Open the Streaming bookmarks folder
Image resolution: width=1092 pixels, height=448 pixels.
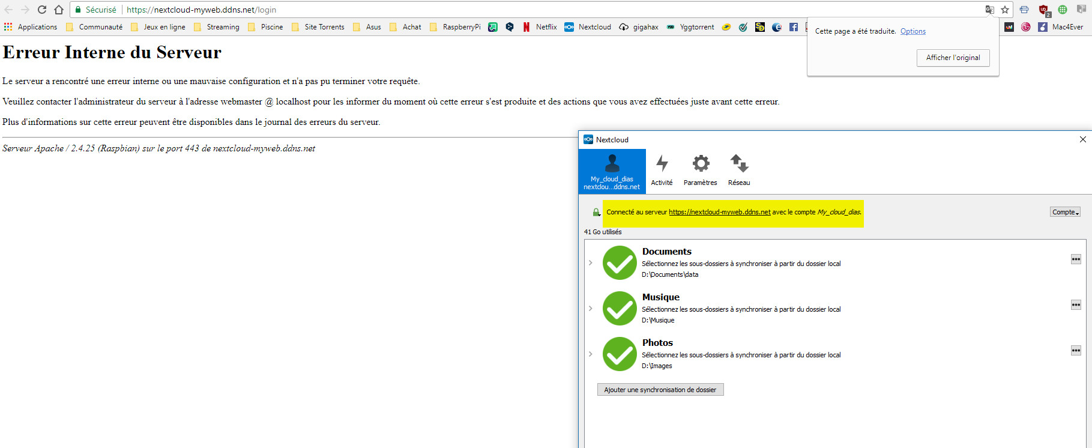point(217,27)
